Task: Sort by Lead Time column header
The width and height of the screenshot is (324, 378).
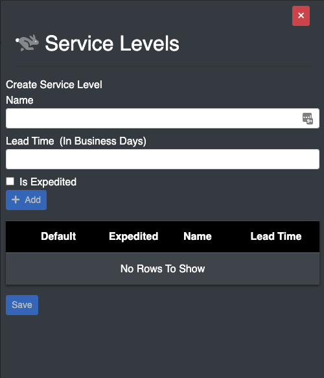Action: click(276, 236)
